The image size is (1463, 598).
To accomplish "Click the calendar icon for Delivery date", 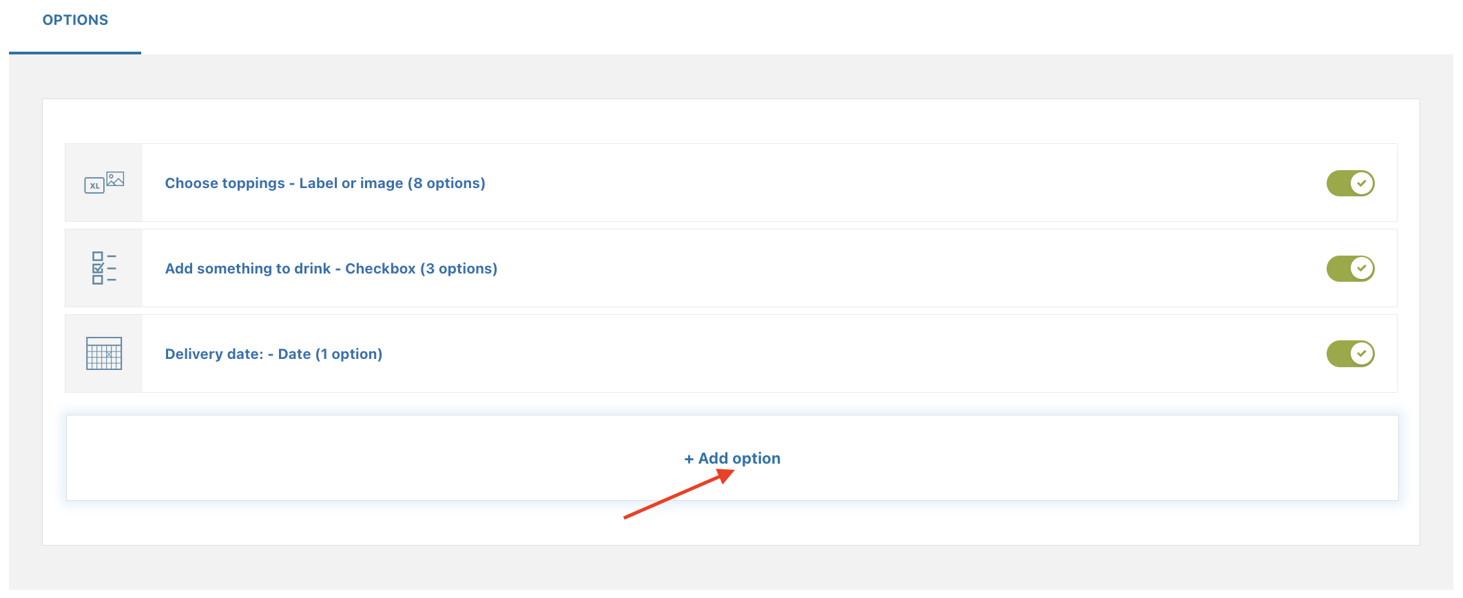I will click(x=104, y=353).
